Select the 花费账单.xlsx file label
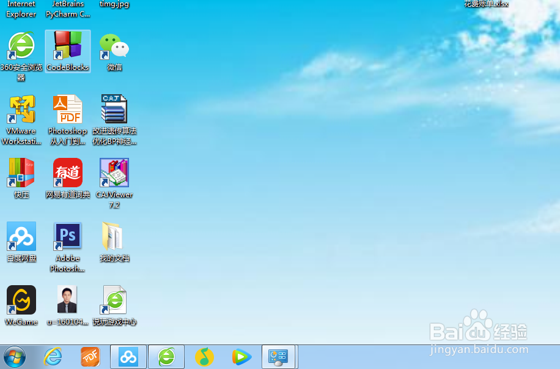This screenshot has width=560, height=369. [486, 4]
